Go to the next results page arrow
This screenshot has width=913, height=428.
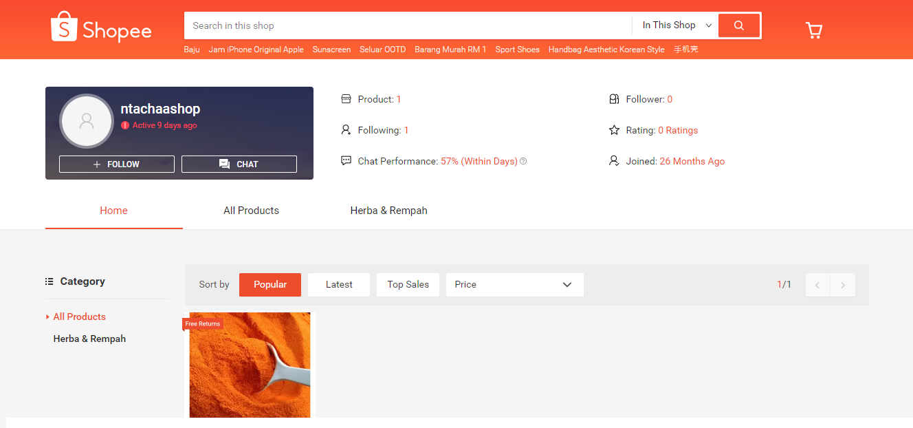pyautogui.click(x=843, y=285)
